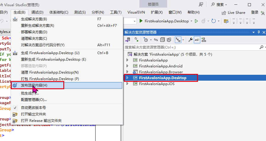Open the 分析(N) menu
Screen dimensions: 266x141
(x=98, y=12)
